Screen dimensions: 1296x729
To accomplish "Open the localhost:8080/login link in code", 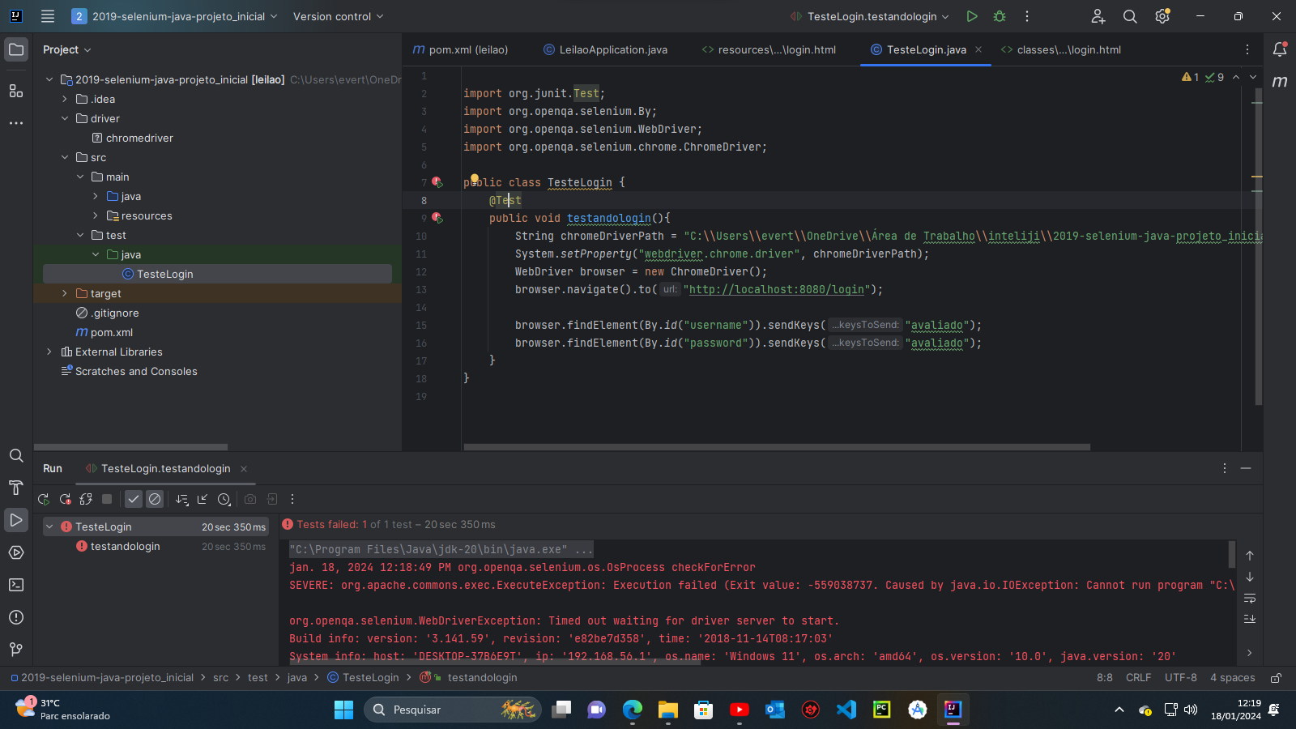I will tap(777, 289).
